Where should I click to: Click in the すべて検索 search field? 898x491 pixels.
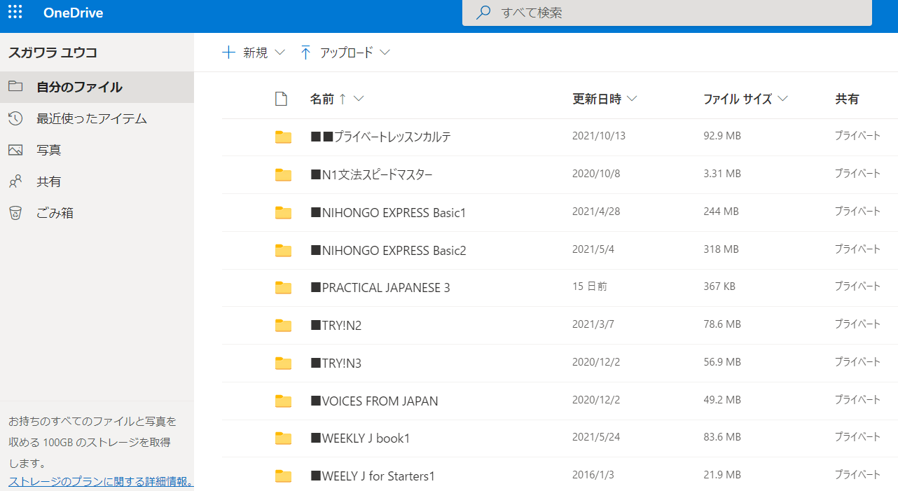[667, 13]
